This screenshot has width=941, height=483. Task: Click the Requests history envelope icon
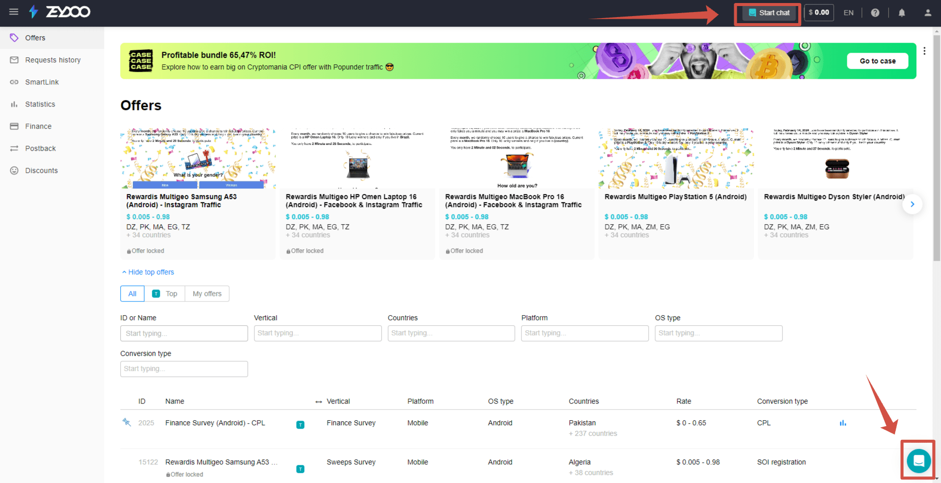[x=14, y=60]
